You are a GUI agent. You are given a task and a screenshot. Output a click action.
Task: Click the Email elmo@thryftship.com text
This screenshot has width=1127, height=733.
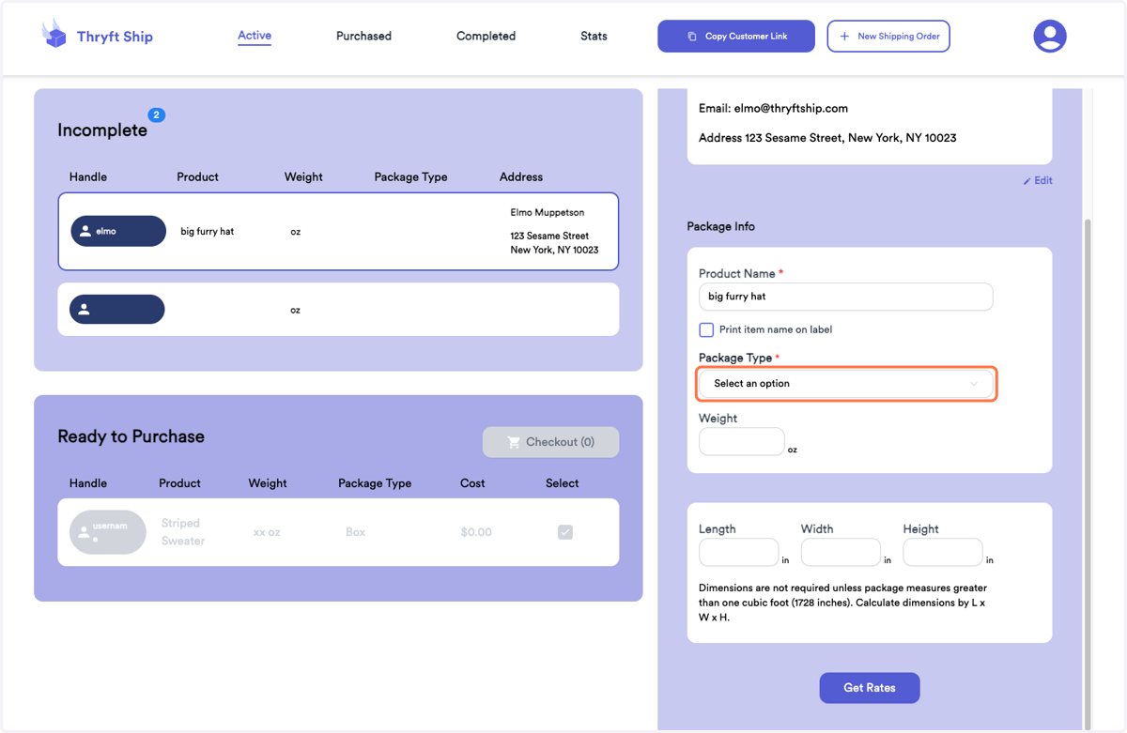click(x=773, y=109)
